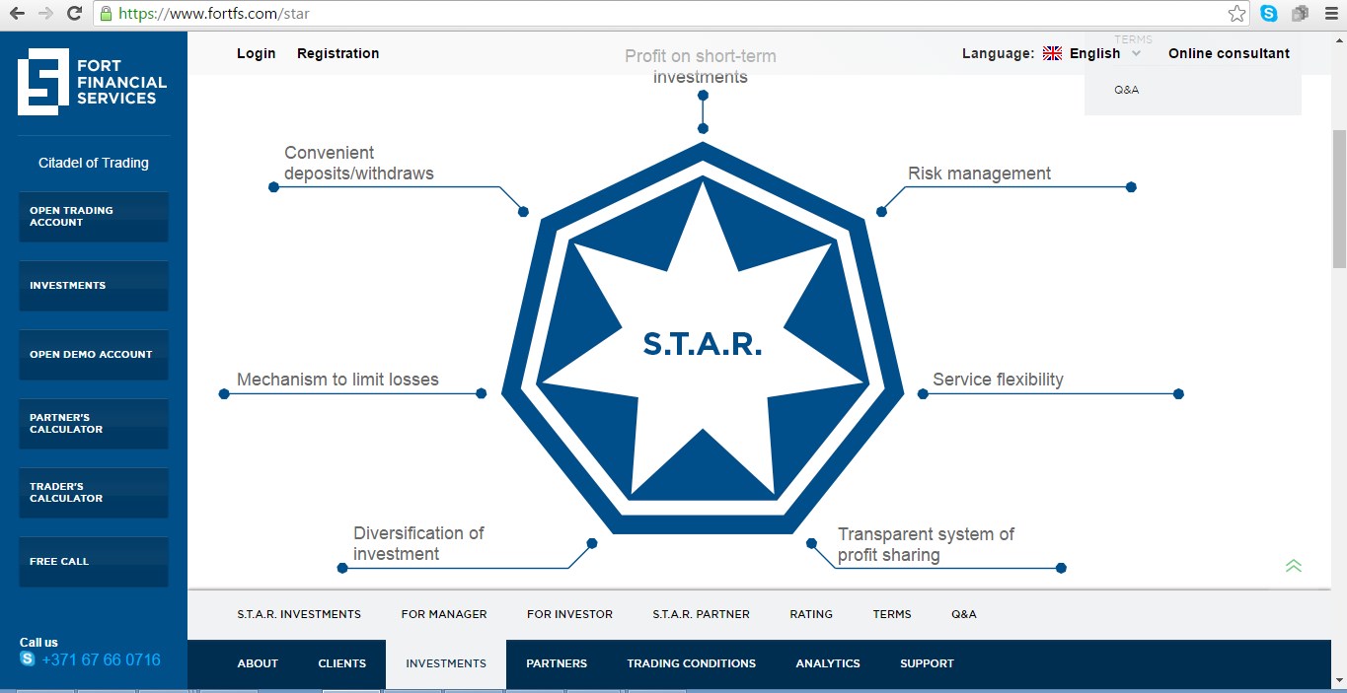Open the Investments tab in bottom navigation
The image size is (1347, 693).
[446, 663]
